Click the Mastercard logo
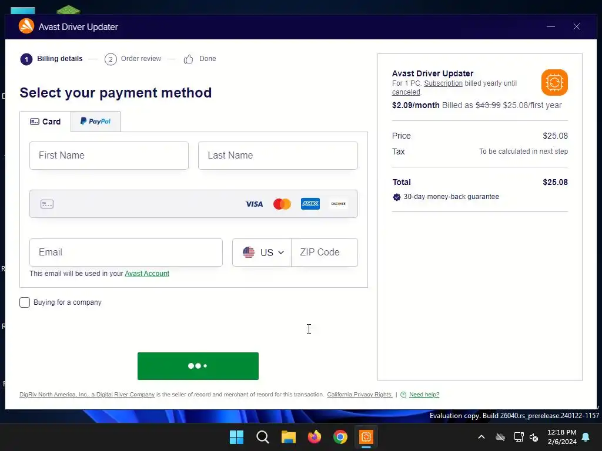The height and width of the screenshot is (451, 602). pyautogui.click(x=282, y=204)
